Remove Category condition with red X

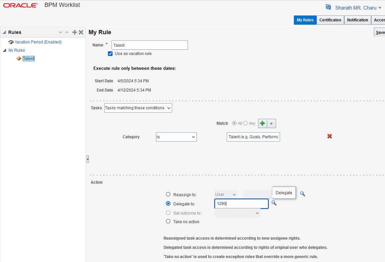click(x=329, y=136)
